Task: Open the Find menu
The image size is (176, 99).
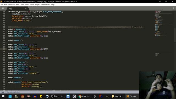Action: coord(18,5)
